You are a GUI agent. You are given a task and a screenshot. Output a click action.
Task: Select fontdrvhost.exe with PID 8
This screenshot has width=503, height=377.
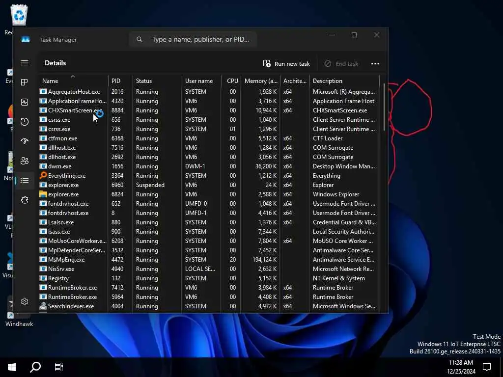(x=208, y=213)
